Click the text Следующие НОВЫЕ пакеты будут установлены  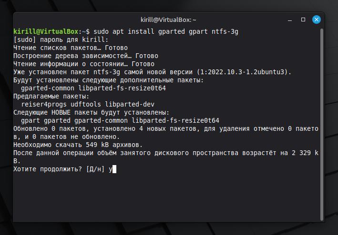click(88, 112)
